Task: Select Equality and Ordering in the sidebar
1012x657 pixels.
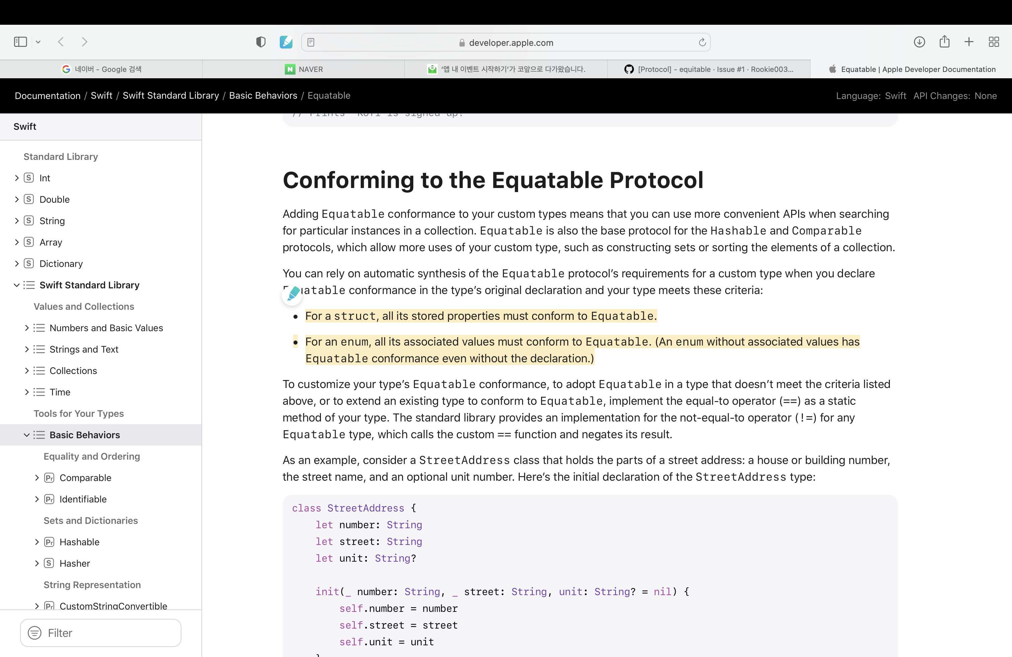Action: coord(91,456)
